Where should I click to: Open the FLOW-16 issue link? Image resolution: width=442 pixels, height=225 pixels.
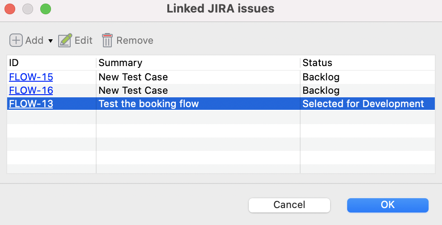point(31,91)
